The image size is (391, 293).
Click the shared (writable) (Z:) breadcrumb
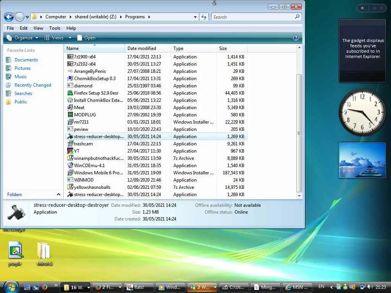[95, 17]
